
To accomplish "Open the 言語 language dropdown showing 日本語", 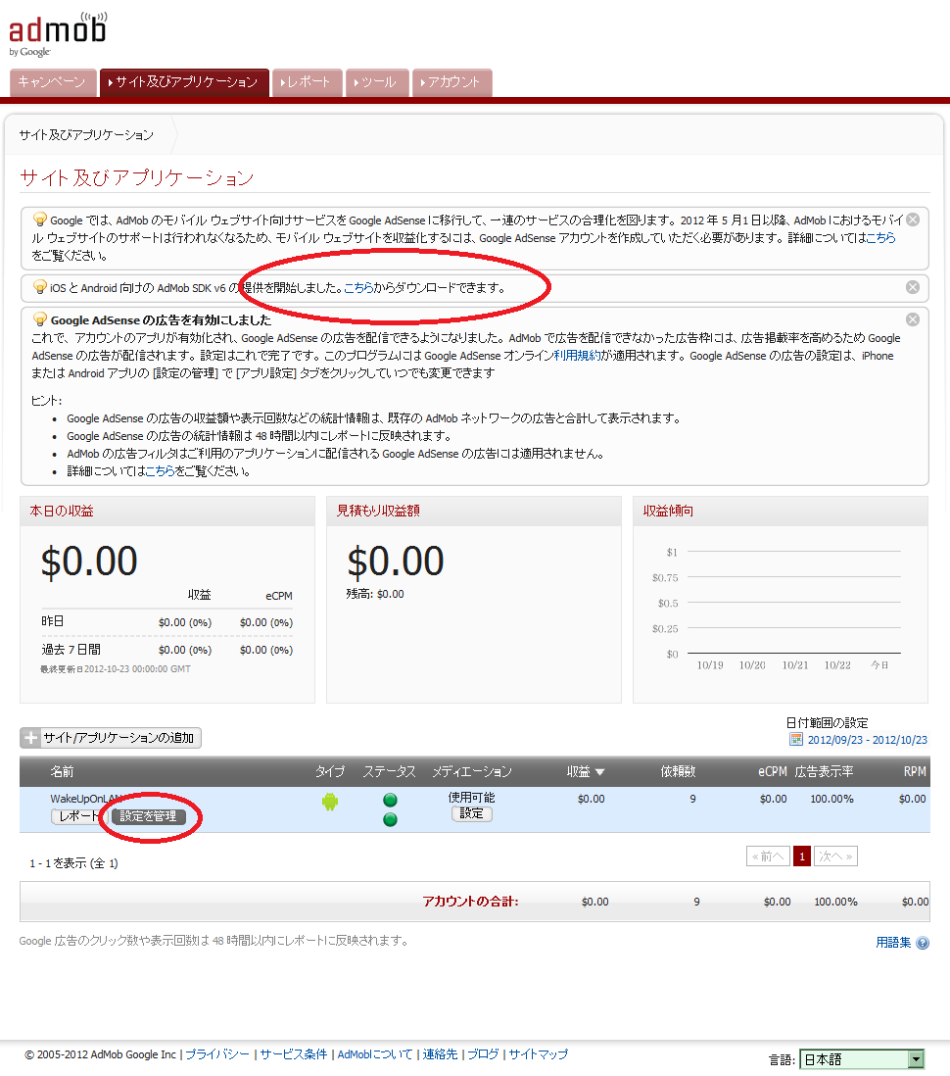I will click(x=862, y=1060).
